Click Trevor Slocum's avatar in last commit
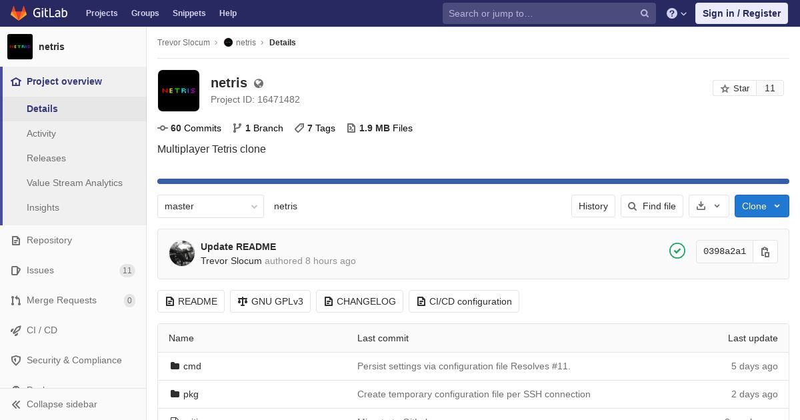The width and height of the screenshot is (800, 420). tap(182, 253)
